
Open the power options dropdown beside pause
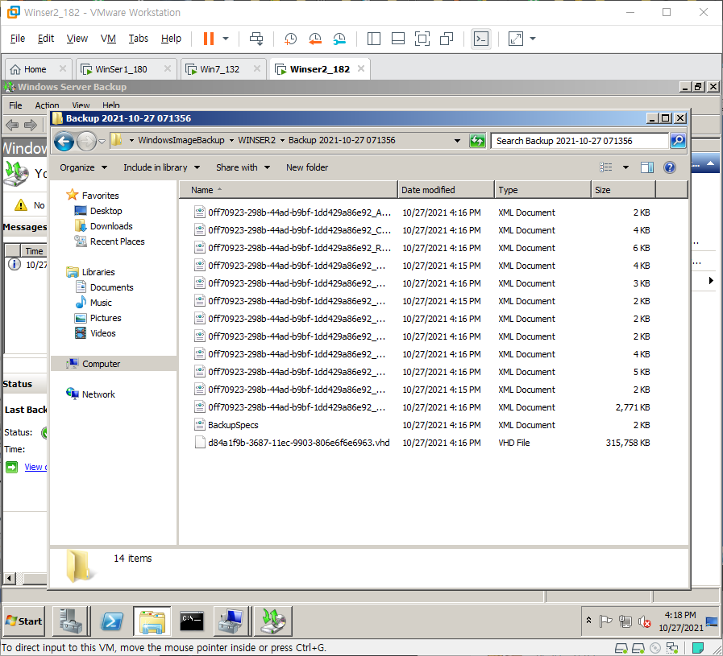pos(226,39)
